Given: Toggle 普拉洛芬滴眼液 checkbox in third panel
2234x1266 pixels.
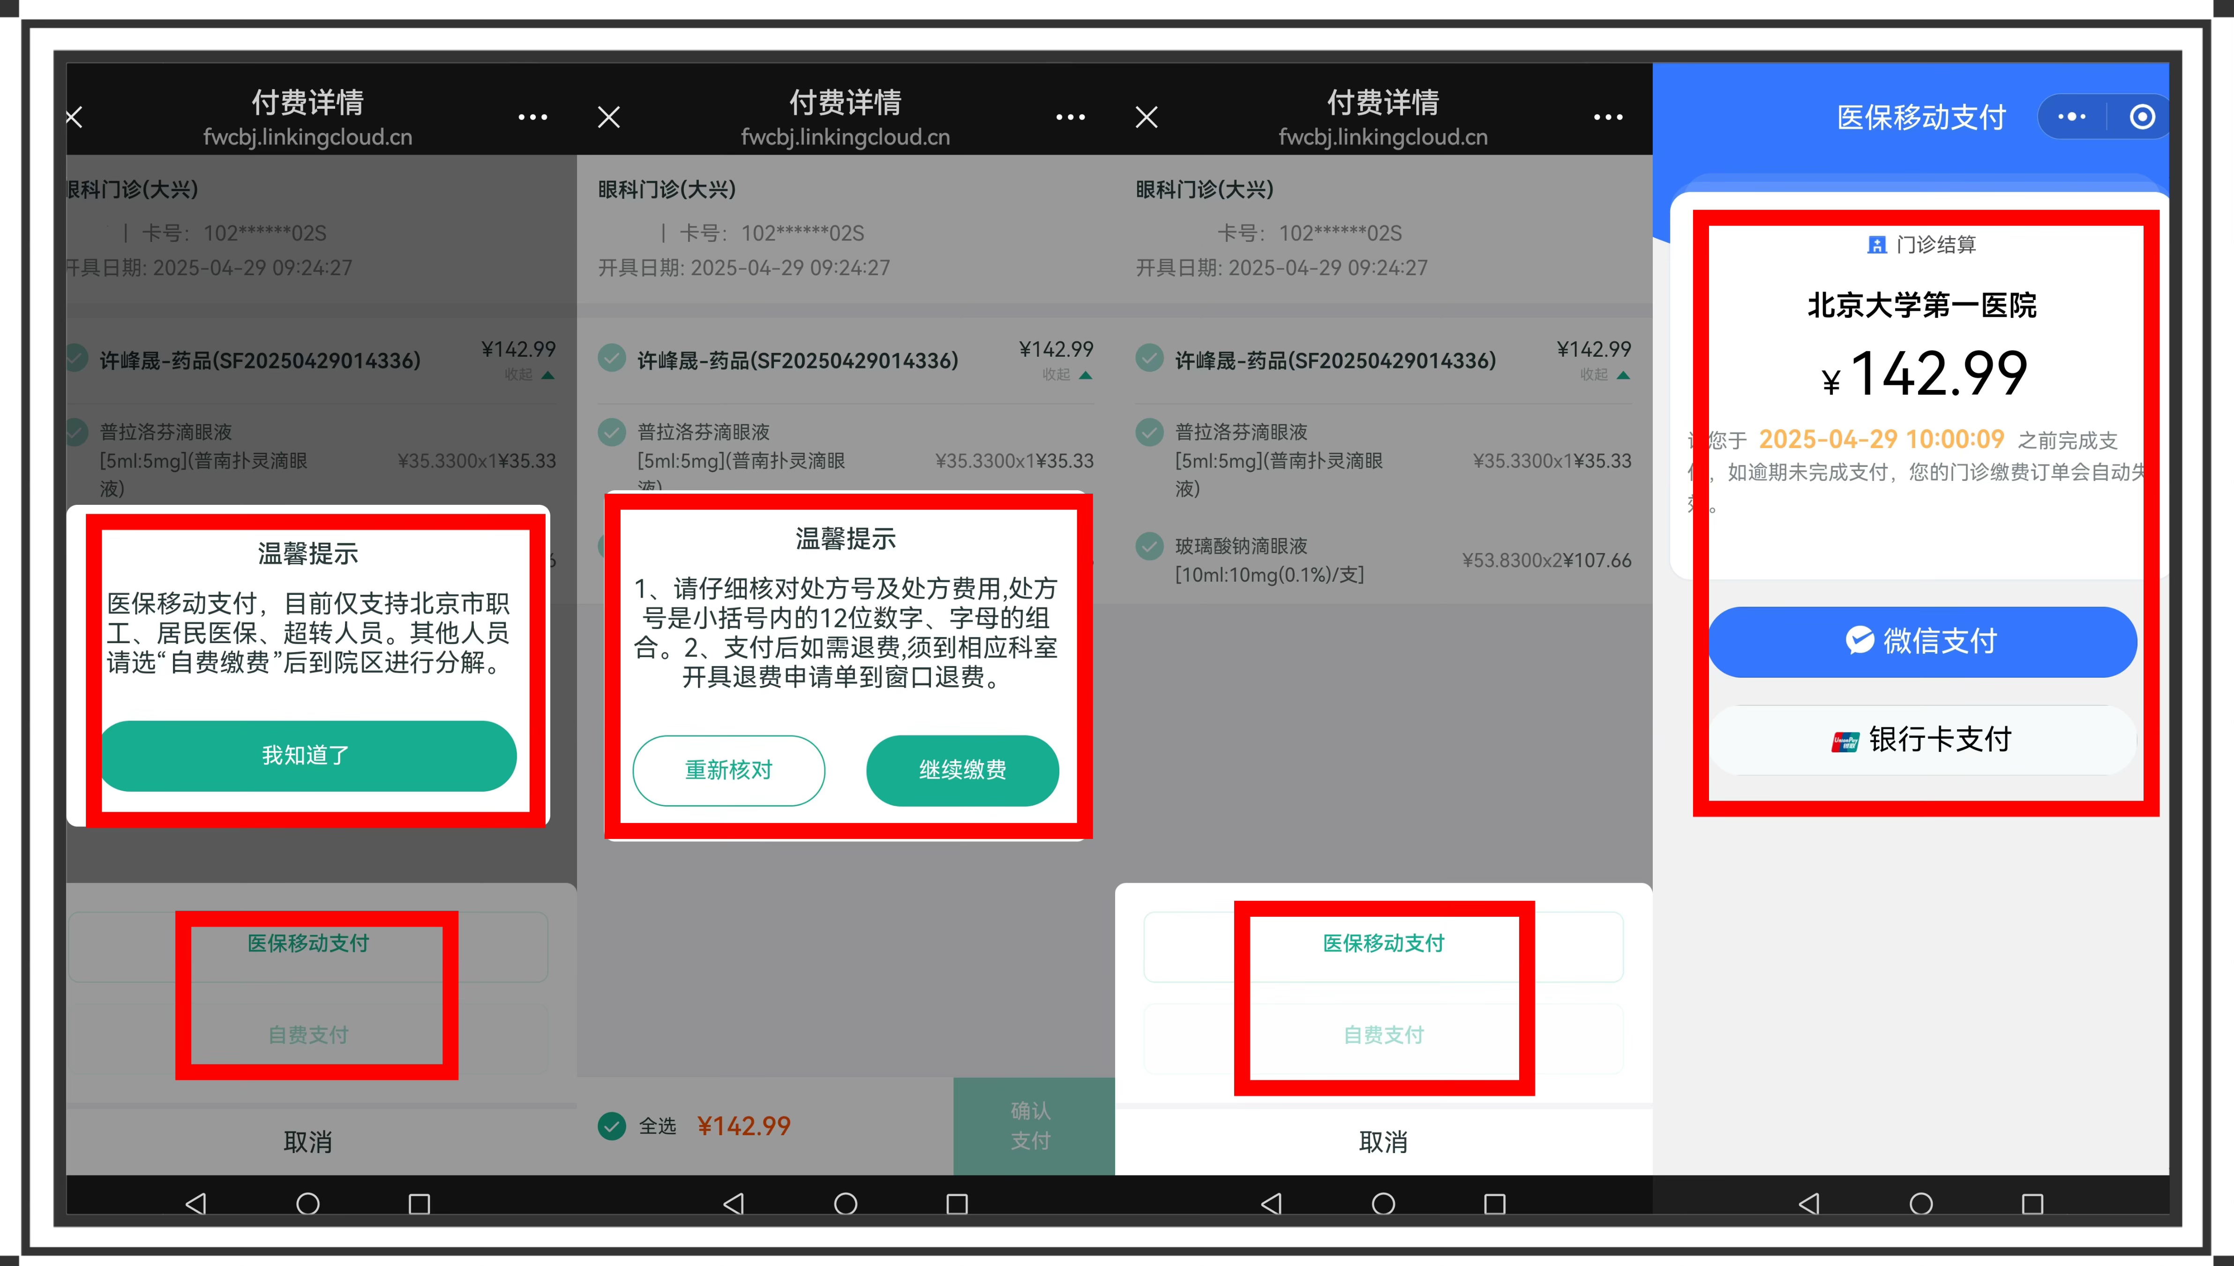Looking at the screenshot, I should pyautogui.click(x=1149, y=432).
